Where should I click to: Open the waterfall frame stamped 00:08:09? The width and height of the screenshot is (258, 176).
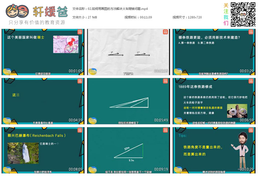pos(43,150)
